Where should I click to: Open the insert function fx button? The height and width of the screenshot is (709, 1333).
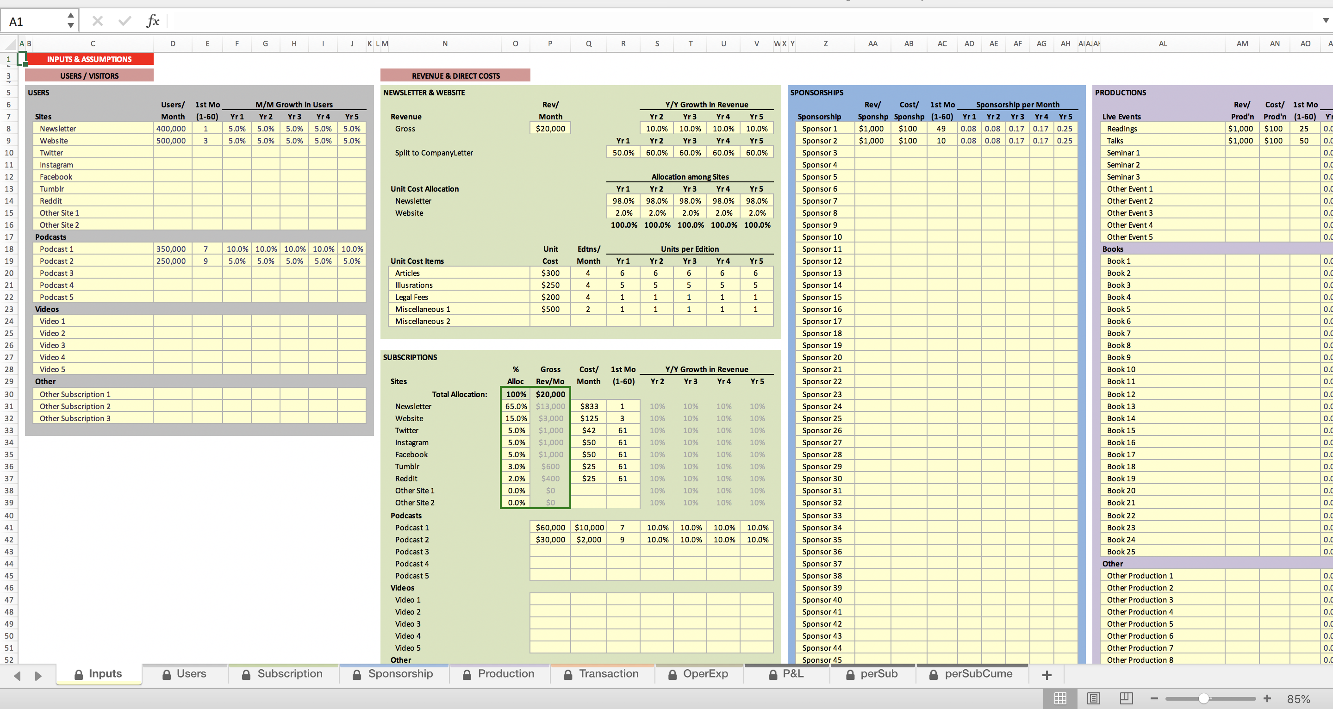[153, 21]
